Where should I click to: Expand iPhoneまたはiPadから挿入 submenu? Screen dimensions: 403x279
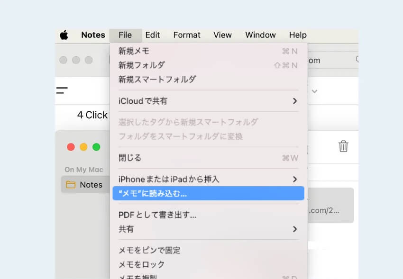coord(208,179)
